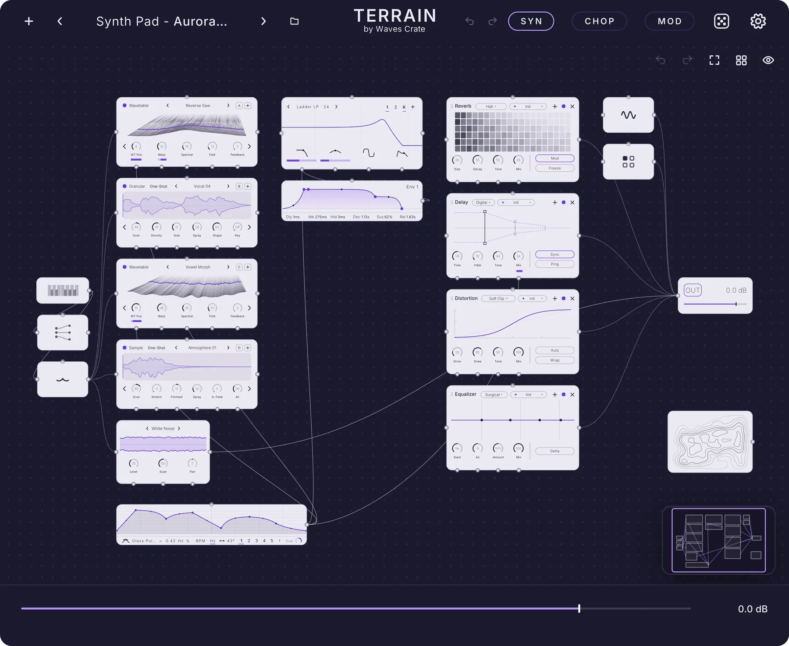This screenshot has height=646, width=789.
Task: Click the top-bar redo arrow
Action: click(493, 21)
